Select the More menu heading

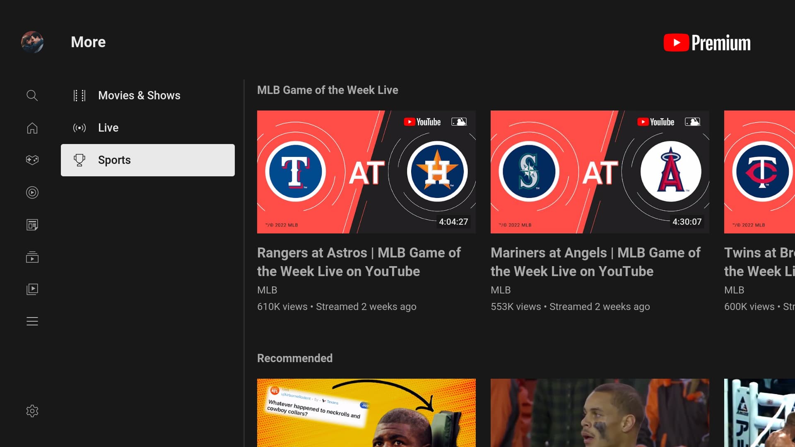point(88,42)
